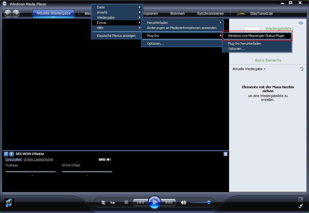Switch to full screen view icon
The image size is (309, 213).
click(301, 199)
